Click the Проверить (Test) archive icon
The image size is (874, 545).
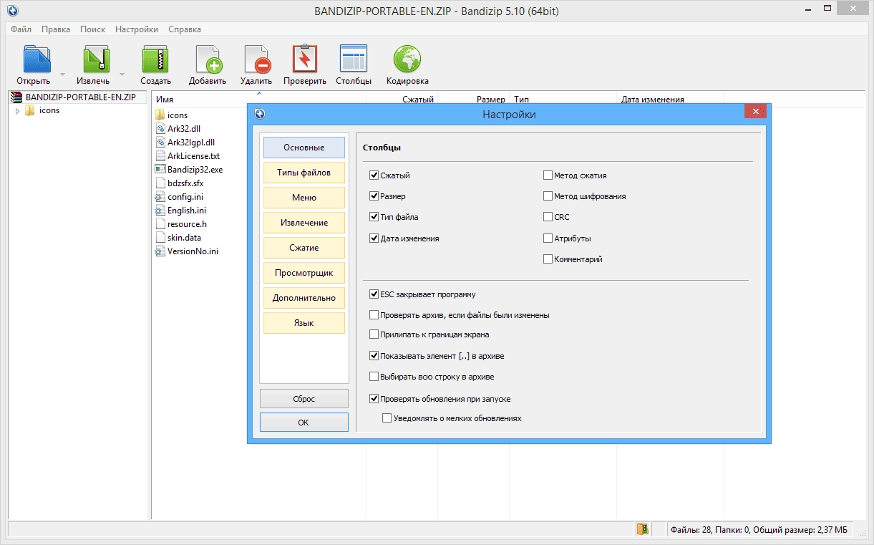pos(305,59)
